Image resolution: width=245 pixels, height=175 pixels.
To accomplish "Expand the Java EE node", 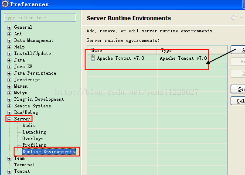I will click(10, 67).
